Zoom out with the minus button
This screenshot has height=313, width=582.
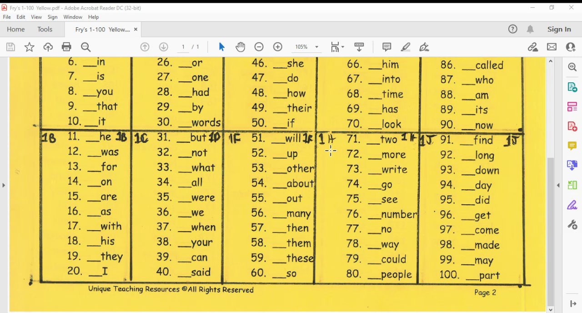(x=259, y=47)
